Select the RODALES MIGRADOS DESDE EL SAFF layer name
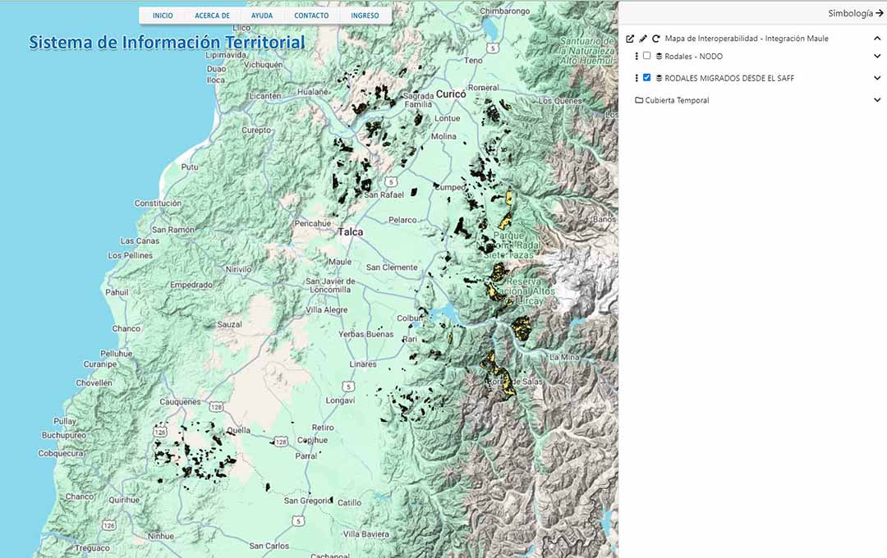 tap(729, 78)
